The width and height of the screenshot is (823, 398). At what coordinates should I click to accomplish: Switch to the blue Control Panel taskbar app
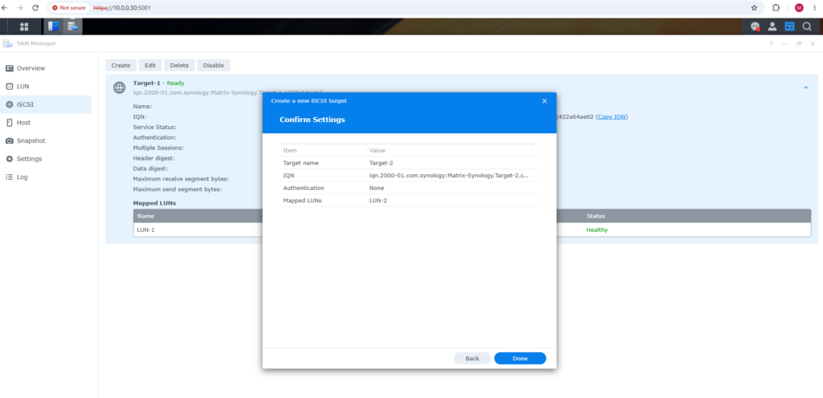(x=54, y=26)
